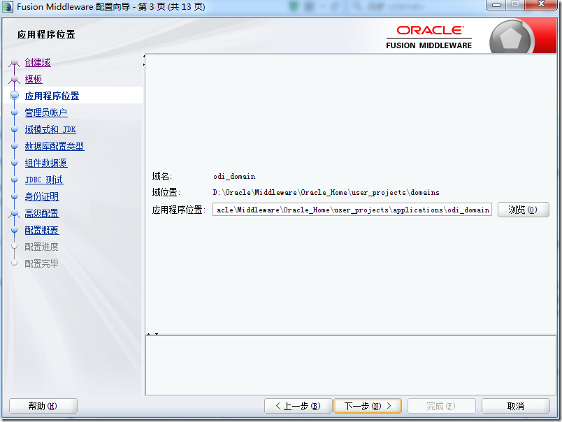This screenshot has width=562, height=422.
Task: Go back with the 上一步 button
Action: [298, 406]
